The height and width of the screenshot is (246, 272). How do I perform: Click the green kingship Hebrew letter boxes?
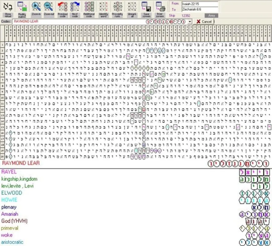[x=254, y=179]
